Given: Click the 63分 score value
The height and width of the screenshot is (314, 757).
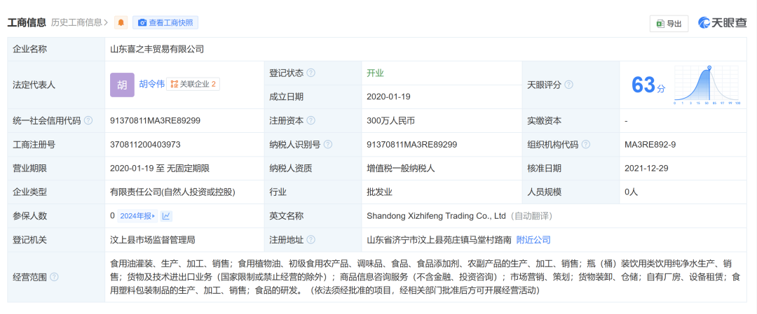Looking at the screenshot, I should coord(648,85).
